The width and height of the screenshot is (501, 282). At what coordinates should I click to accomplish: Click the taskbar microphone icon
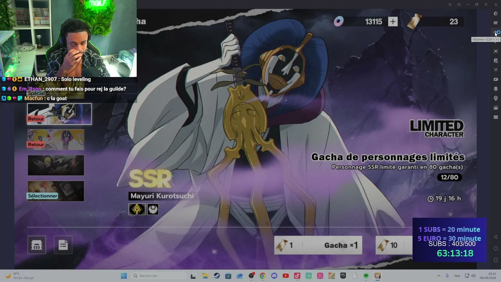pyautogui.click(x=447, y=276)
